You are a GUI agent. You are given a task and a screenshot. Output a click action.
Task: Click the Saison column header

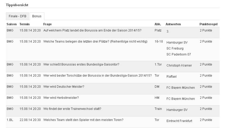pyautogui.click(x=12, y=24)
